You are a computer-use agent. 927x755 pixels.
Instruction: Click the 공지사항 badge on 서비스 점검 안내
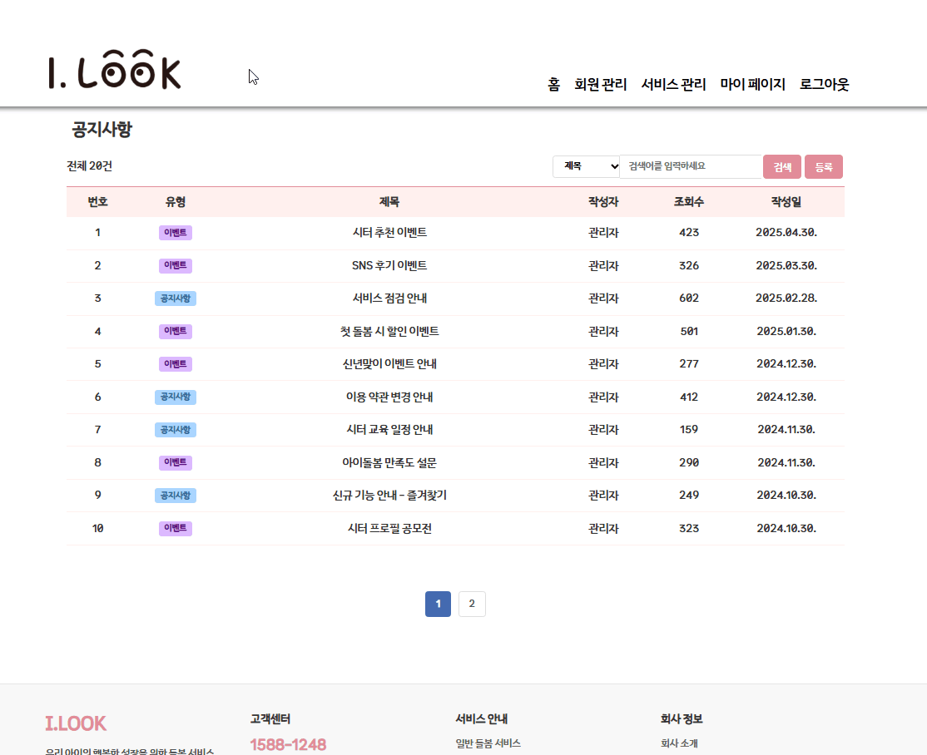(176, 299)
